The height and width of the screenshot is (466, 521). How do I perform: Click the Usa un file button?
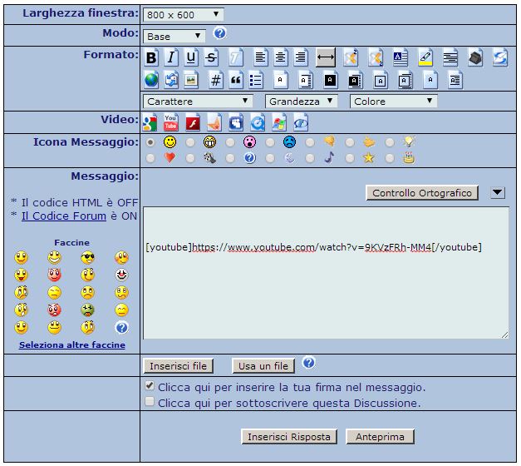(x=263, y=366)
